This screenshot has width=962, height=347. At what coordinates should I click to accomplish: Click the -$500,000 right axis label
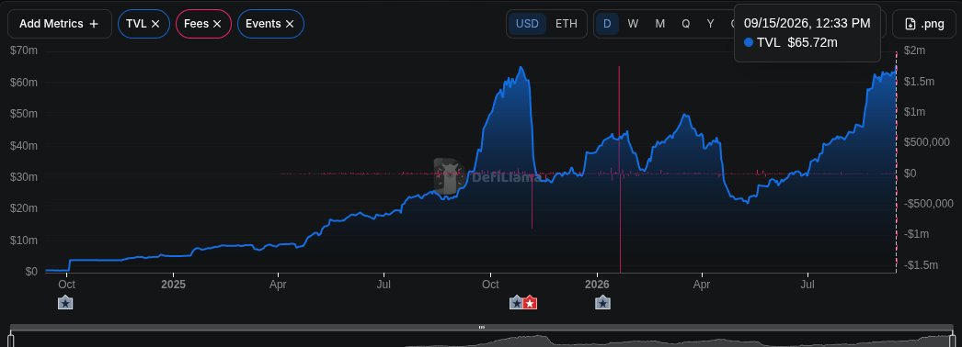click(928, 203)
